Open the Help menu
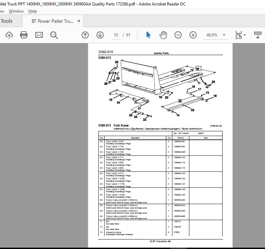Screen dimensions: 265x249 click(x=33, y=11)
